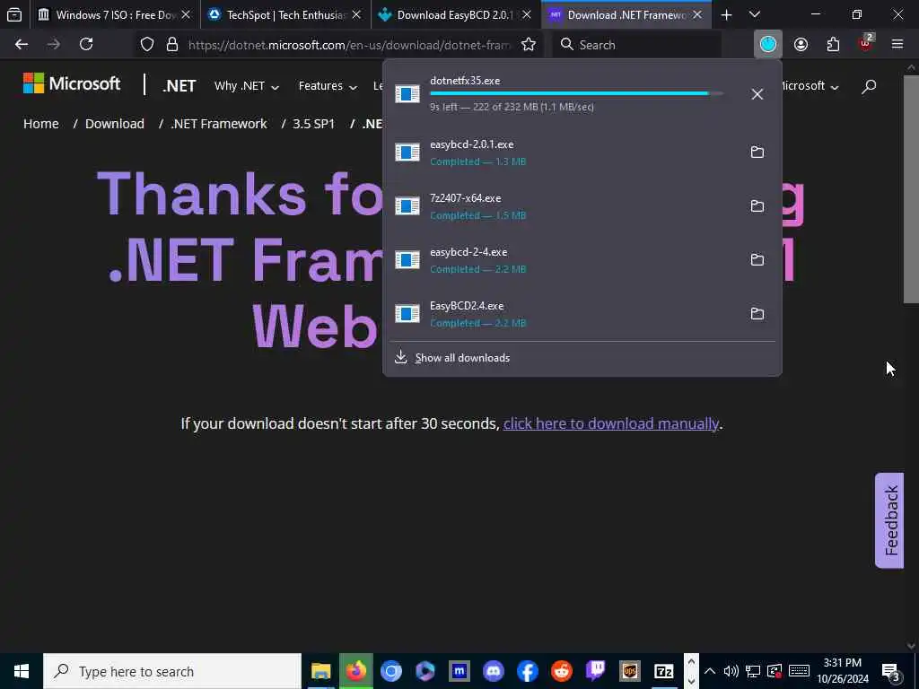The height and width of the screenshot is (689, 919).
Task: Open tracking protection shield icon
Action: coord(147,45)
